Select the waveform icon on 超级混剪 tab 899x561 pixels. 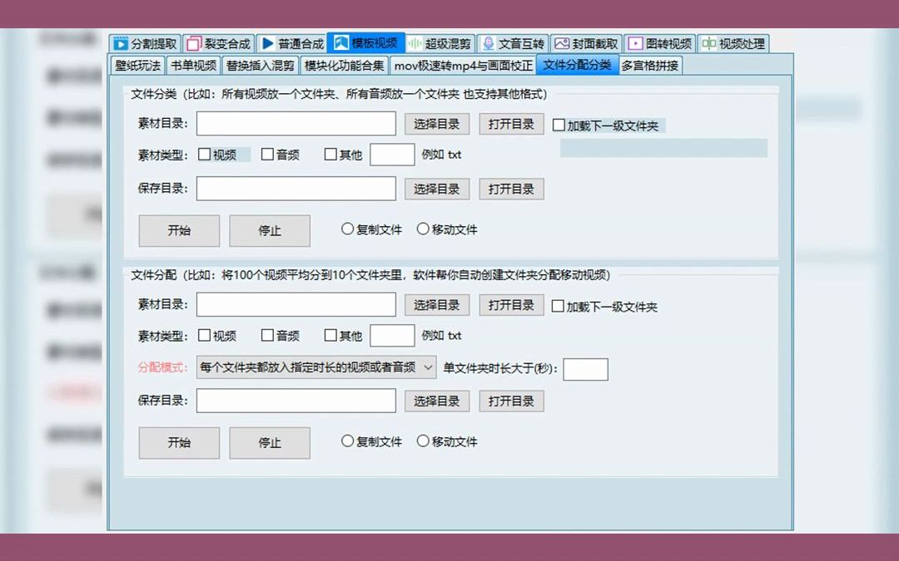point(415,43)
